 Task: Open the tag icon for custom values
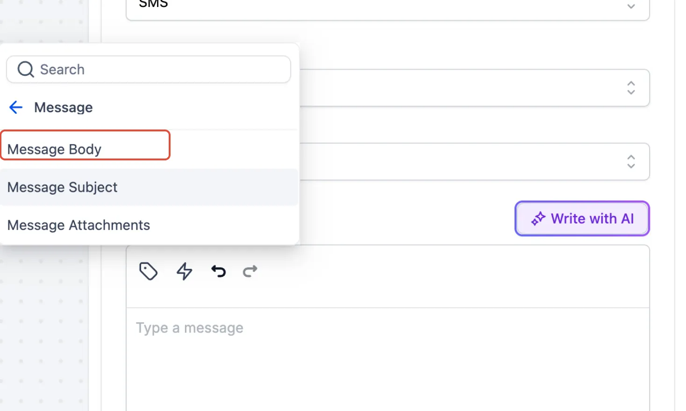[x=149, y=271]
